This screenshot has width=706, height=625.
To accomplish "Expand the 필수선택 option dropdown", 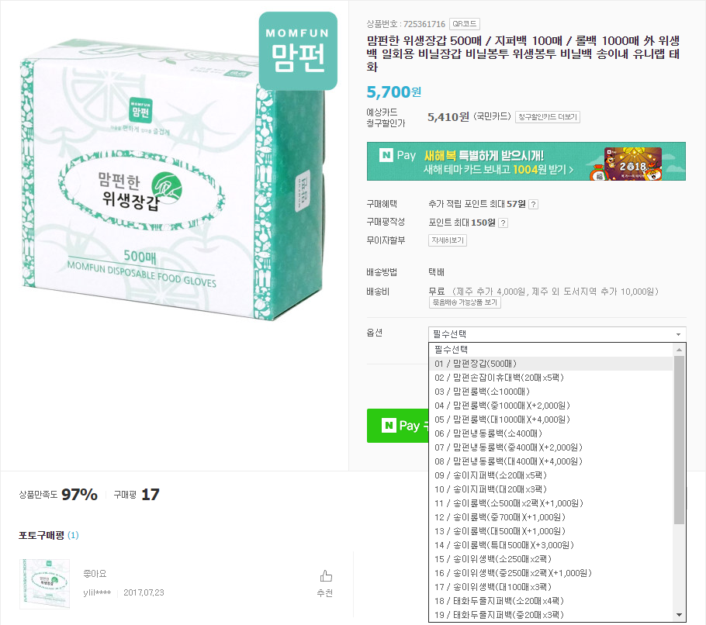I will click(557, 334).
